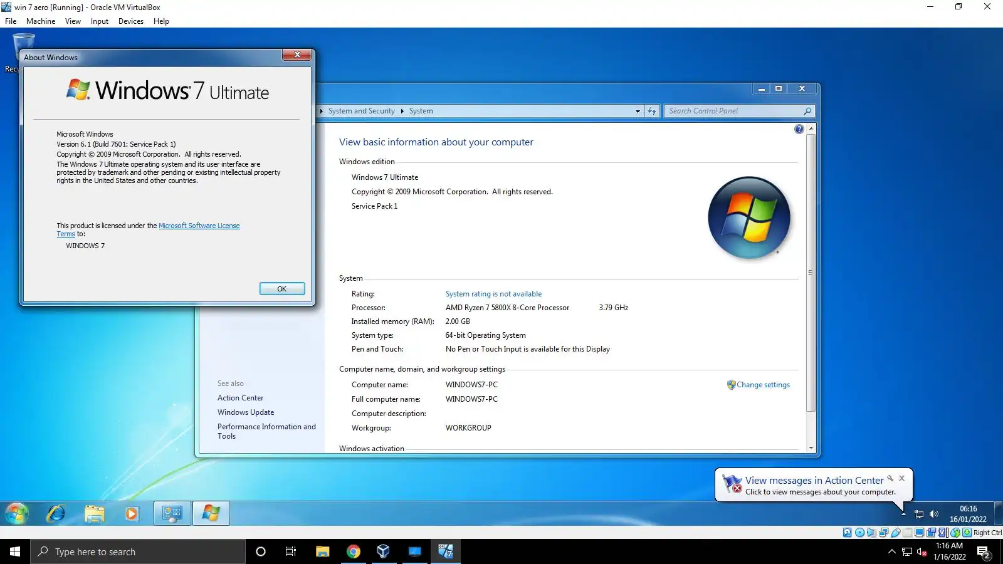1003x564 pixels.
Task: Launch Google Chrome from the host taskbar
Action: [x=354, y=551]
